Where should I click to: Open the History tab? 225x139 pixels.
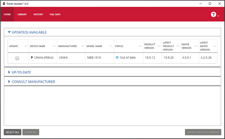pyautogui.click(x=38, y=15)
